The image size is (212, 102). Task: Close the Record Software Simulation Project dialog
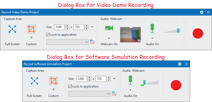pyautogui.click(x=187, y=64)
